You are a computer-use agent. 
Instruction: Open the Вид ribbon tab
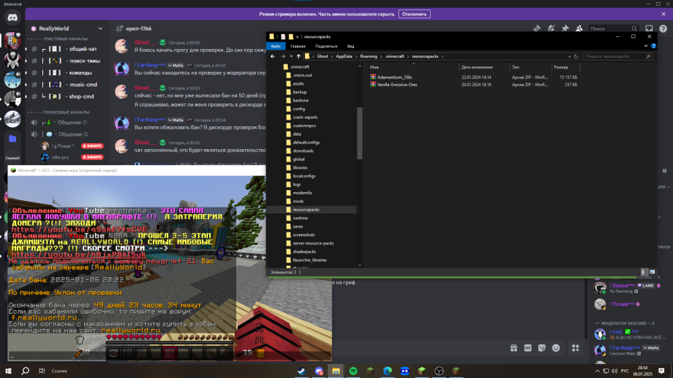[351, 46]
